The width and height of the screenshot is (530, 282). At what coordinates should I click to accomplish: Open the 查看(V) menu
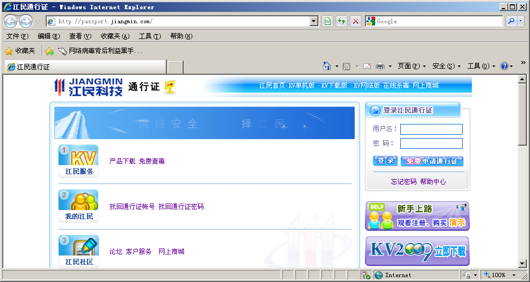pos(80,36)
